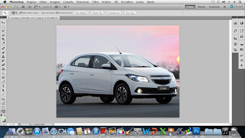The height and width of the screenshot is (138, 245).
Task: Disable Zoom por arrasto checkbox
Action: coord(57,13)
